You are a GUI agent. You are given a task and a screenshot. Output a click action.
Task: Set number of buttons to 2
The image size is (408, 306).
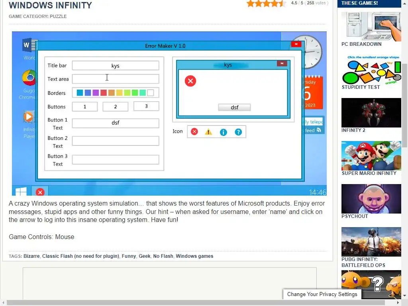(115, 107)
